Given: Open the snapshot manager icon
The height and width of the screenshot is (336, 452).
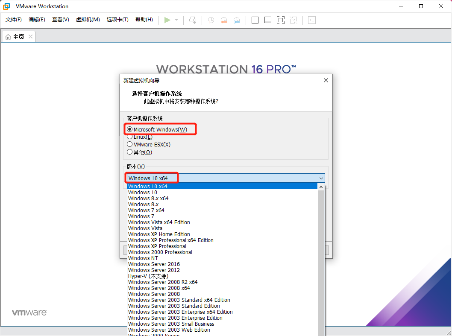Looking at the screenshot, I should coord(237,20).
